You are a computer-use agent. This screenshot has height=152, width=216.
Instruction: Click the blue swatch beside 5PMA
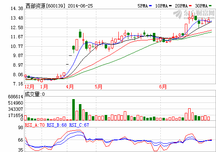pyautogui.click(x=150, y=6)
